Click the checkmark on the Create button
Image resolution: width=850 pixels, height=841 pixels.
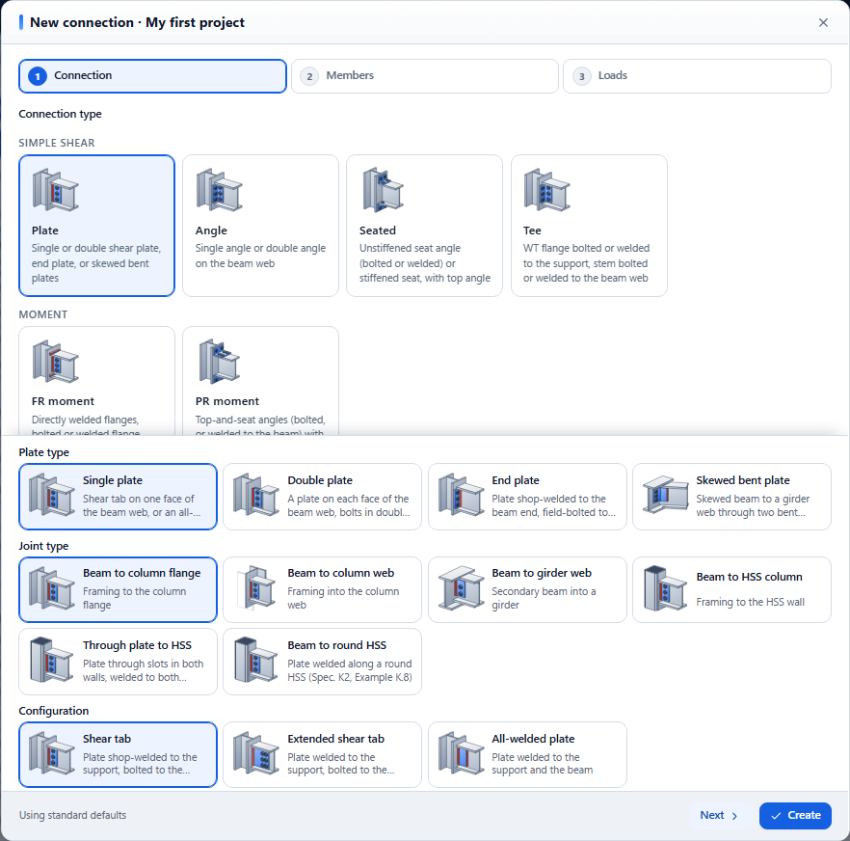tap(777, 816)
